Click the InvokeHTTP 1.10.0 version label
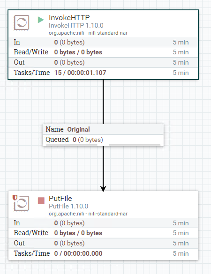This screenshot has height=274, width=211. pyautogui.click(x=76, y=25)
